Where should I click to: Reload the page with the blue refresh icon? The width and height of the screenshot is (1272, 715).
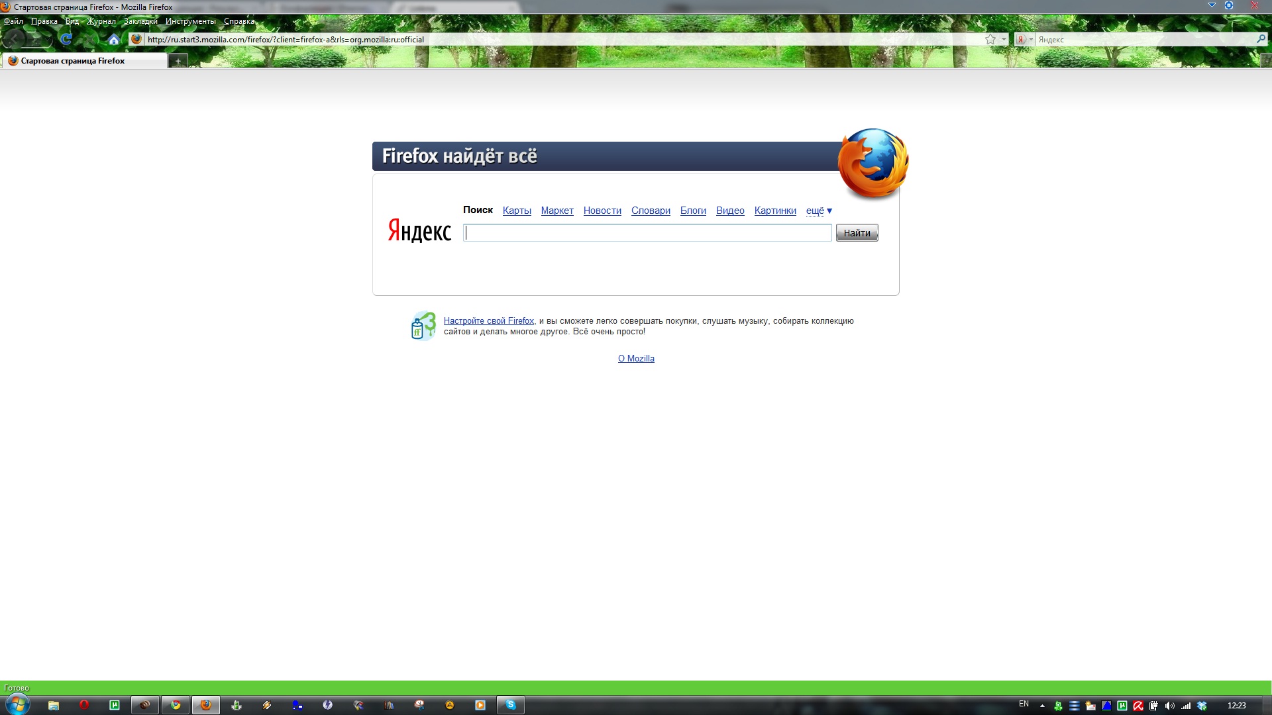(66, 39)
